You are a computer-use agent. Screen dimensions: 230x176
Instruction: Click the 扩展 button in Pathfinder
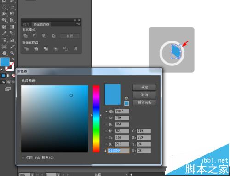click(x=70, y=36)
